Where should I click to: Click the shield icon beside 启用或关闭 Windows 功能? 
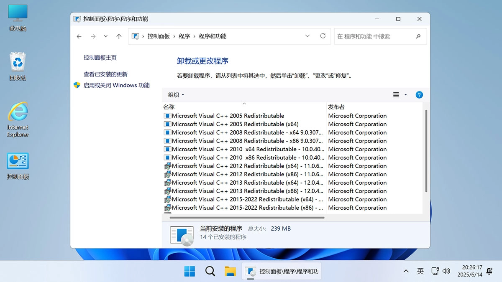pyautogui.click(x=77, y=85)
